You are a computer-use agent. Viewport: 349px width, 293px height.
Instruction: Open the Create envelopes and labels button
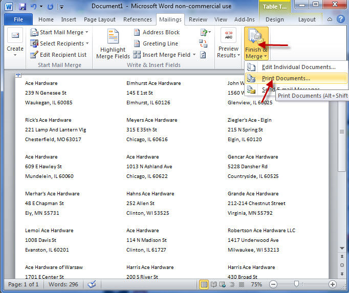tap(15, 42)
